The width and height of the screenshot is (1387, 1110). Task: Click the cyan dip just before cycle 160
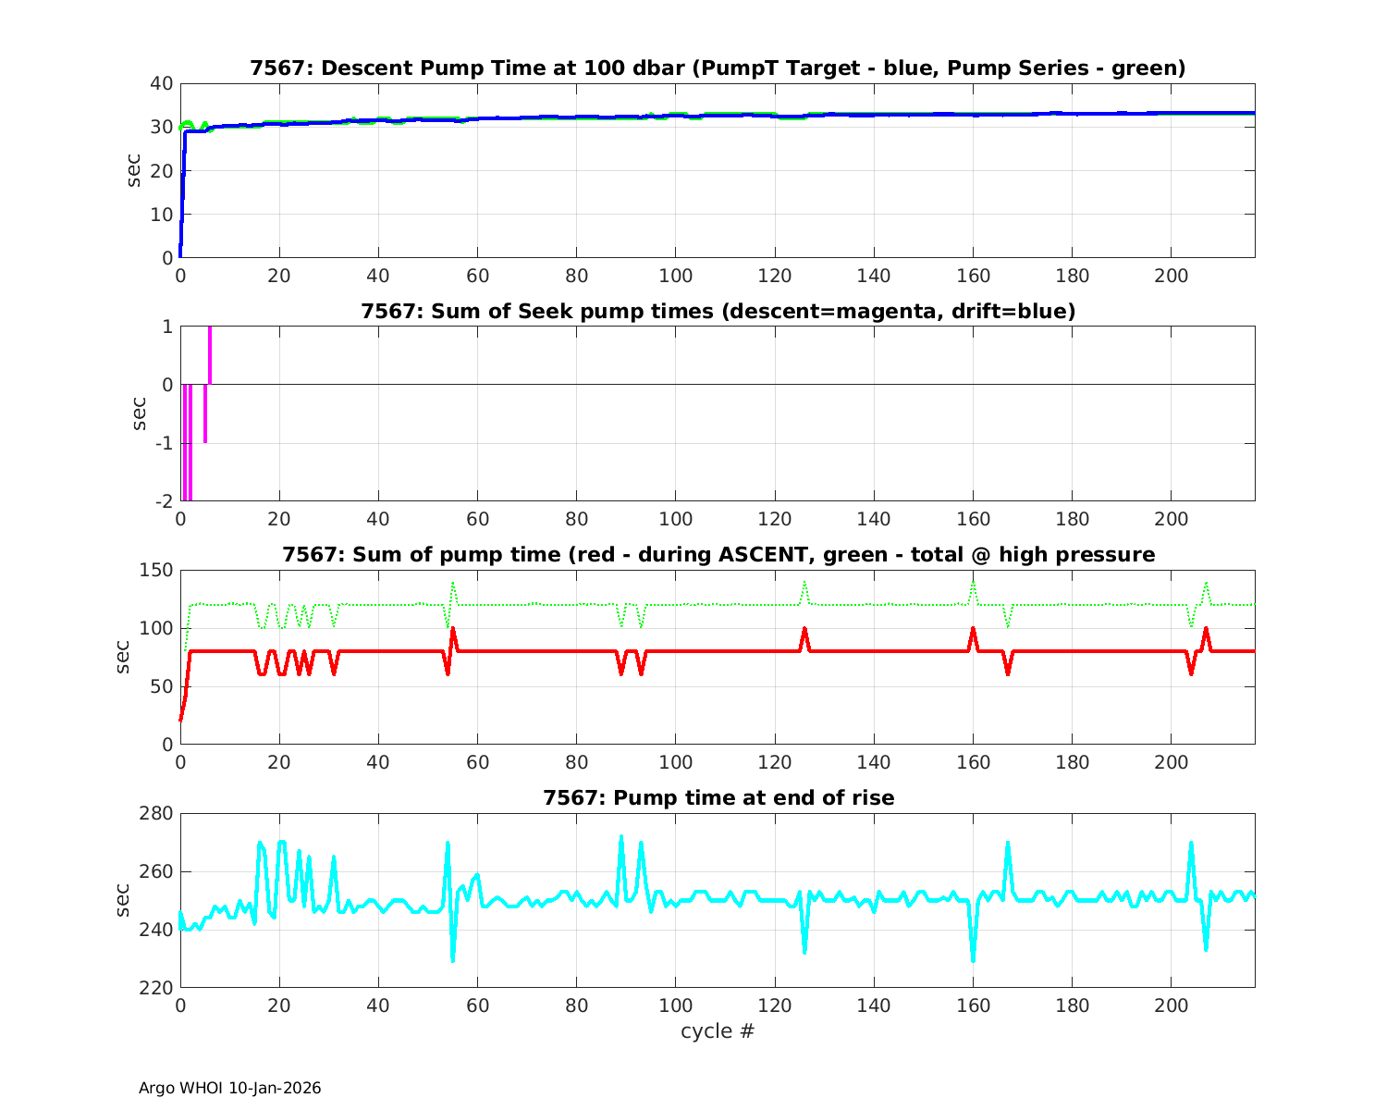[x=973, y=958]
